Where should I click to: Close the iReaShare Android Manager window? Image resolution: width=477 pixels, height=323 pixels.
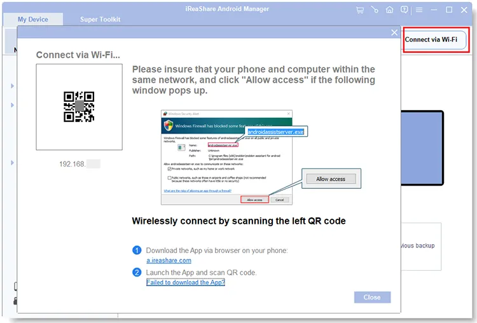(x=464, y=10)
